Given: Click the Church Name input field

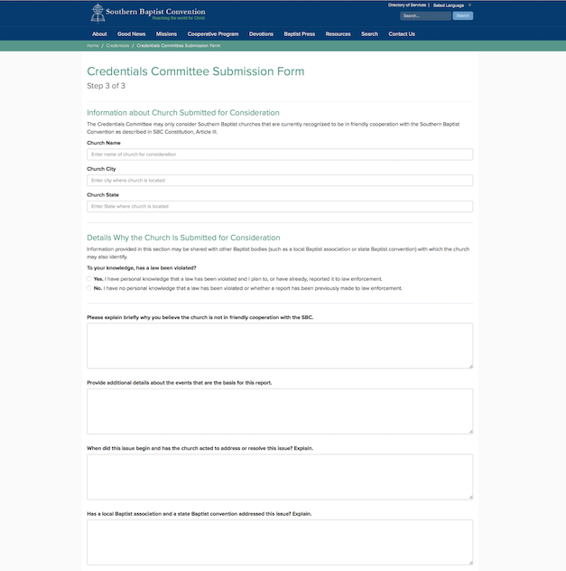Looking at the screenshot, I should (x=280, y=154).
